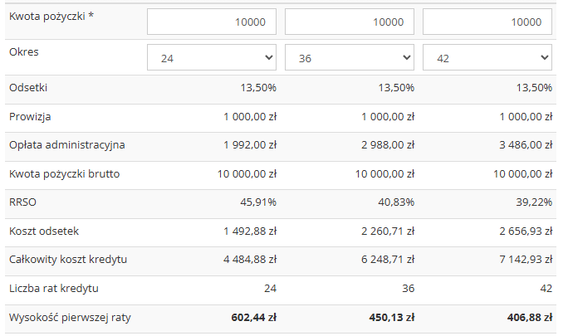Expand the Okres dropdown showing 36
The height and width of the screenshot is (336, 573).
tap(350, 57)
